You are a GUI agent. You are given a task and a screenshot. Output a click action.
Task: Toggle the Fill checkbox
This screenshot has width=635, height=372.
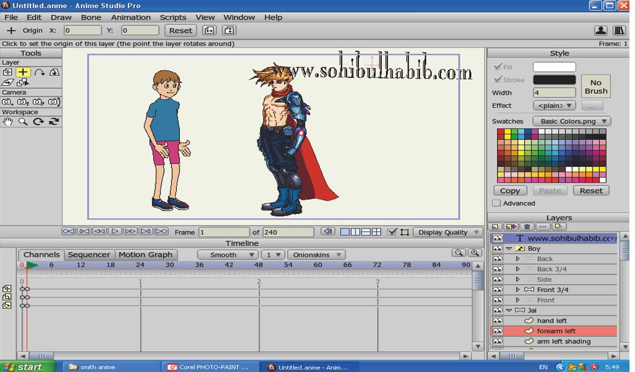tap(497, 67)
